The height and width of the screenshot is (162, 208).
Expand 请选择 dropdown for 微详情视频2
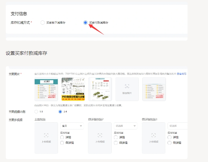click(125, 126)
